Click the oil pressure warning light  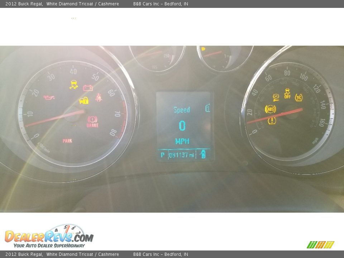(x=49, y=97)
